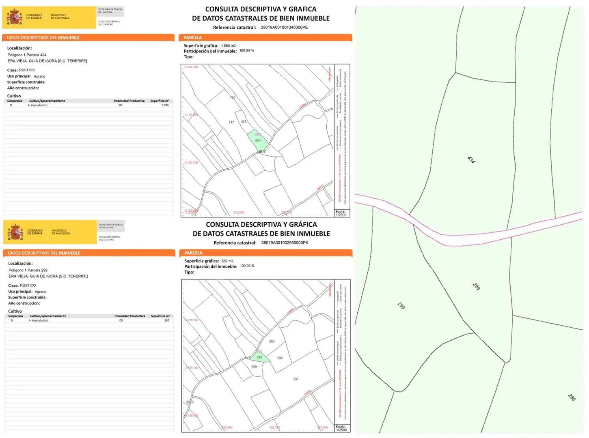The height and width of the screenshot is (438, 589).
Task: Click surface cell '587' in the lower cultivo table
Action: coord(167,320)
